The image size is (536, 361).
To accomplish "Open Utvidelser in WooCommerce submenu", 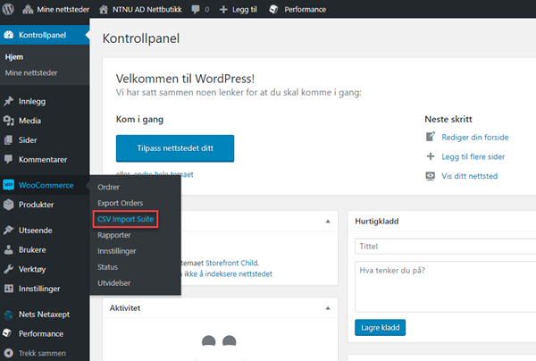I will 114,283.
